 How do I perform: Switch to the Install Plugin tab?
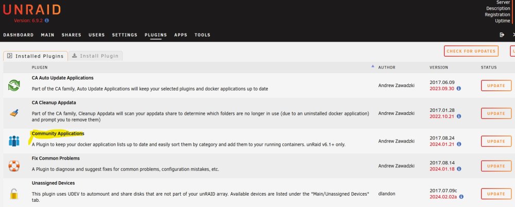click(95, 56)
